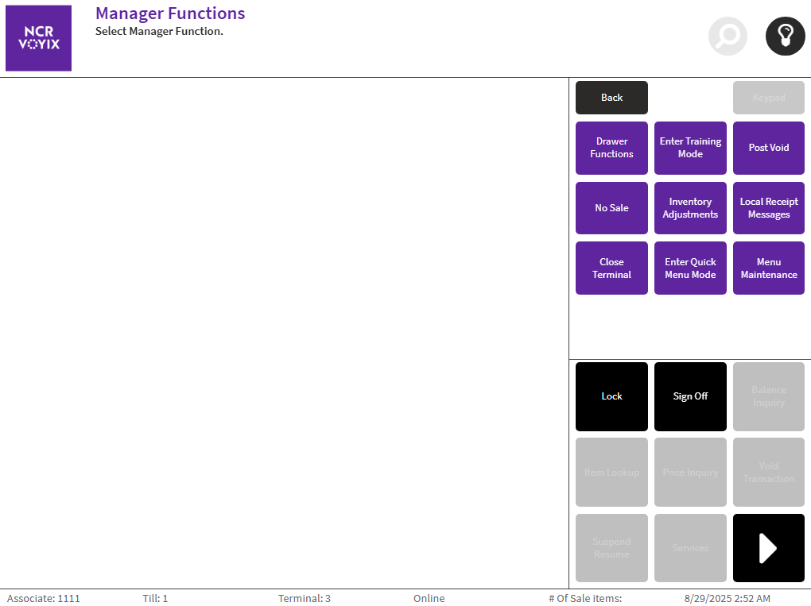Click Sign Off button
811x606 pixels.
tap(690, 396)
